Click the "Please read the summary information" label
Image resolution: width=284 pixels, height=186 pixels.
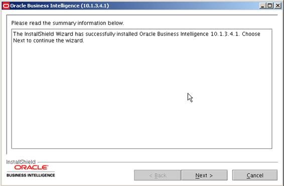point(68,23)
